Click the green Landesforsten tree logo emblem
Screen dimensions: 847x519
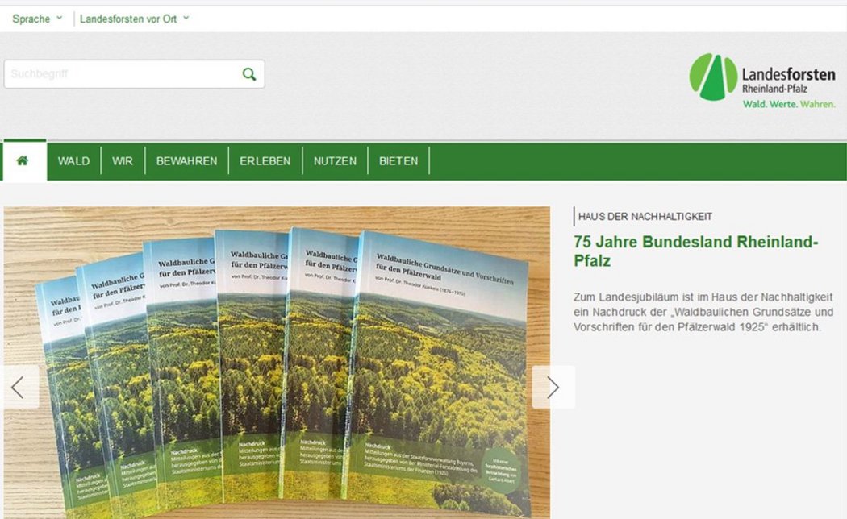click(x=712, y=77)
